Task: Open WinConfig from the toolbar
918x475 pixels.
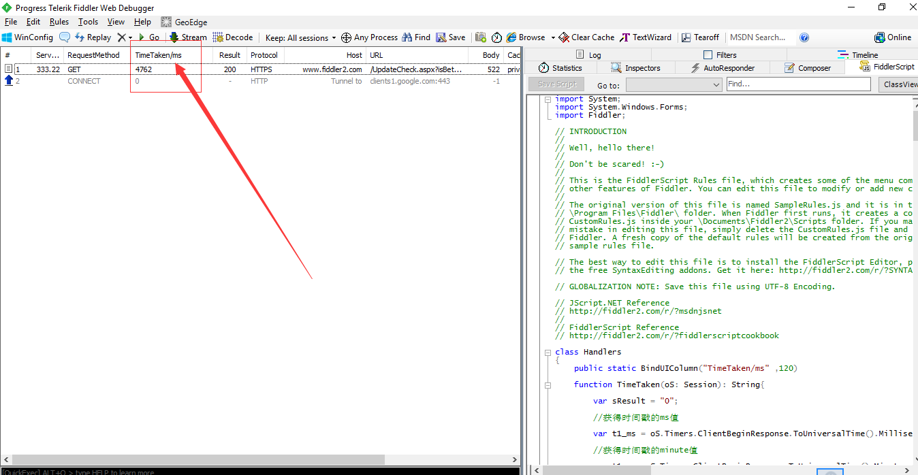Action: click(27, 37)
